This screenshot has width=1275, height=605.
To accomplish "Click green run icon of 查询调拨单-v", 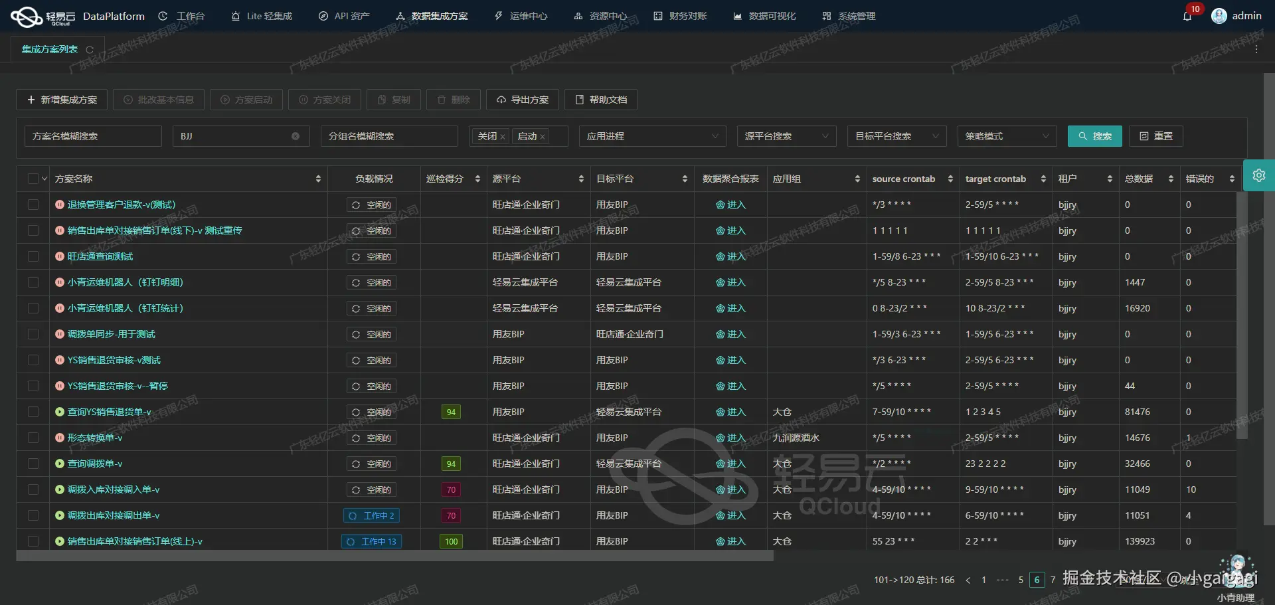I will click(x=60, y=464).
